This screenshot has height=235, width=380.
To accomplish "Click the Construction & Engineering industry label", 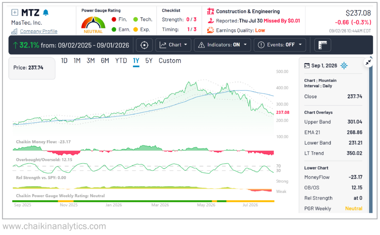I will (x=248, y=11).
